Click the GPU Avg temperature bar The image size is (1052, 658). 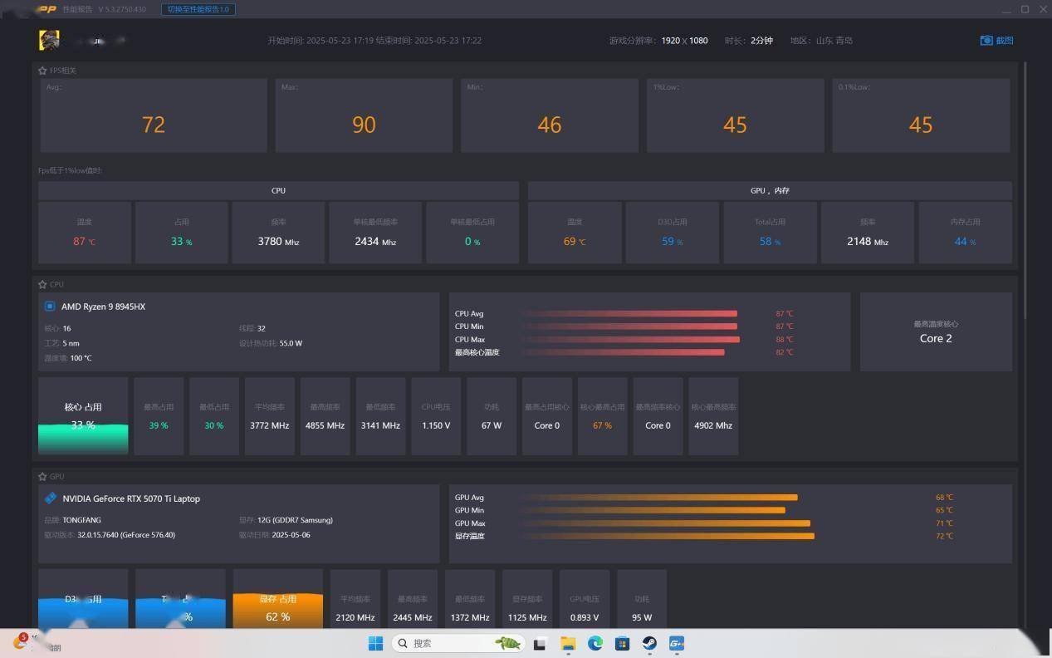click(x=660, y=498)
